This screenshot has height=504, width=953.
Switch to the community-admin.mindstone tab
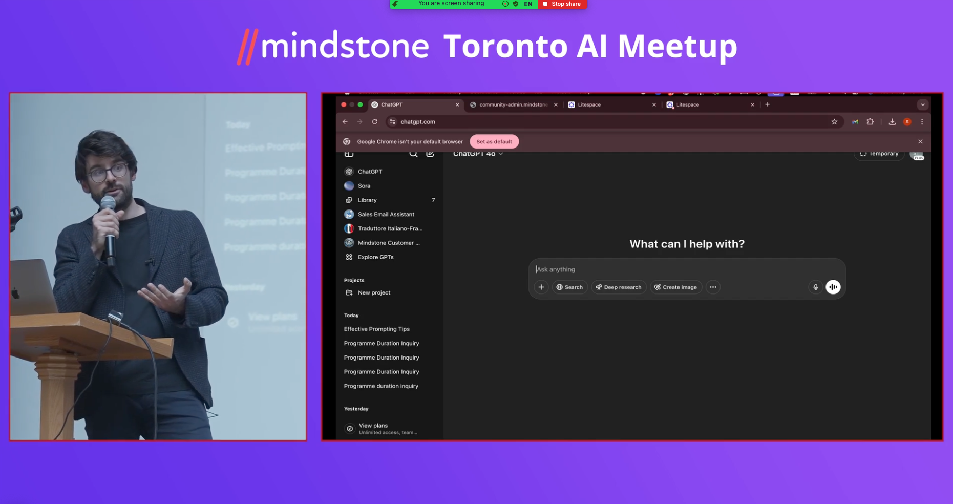tap(513, 104)
